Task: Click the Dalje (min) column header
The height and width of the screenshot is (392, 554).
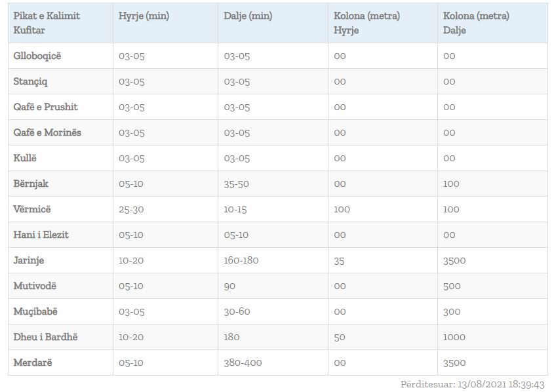Action: coord(248,16)
